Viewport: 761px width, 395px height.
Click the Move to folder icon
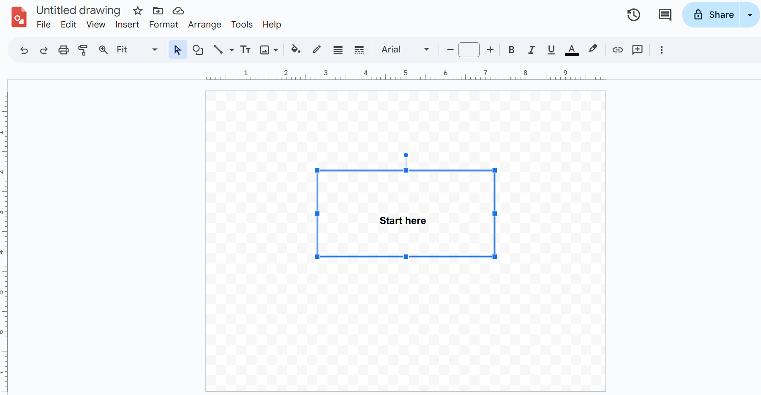pos(158,11)
